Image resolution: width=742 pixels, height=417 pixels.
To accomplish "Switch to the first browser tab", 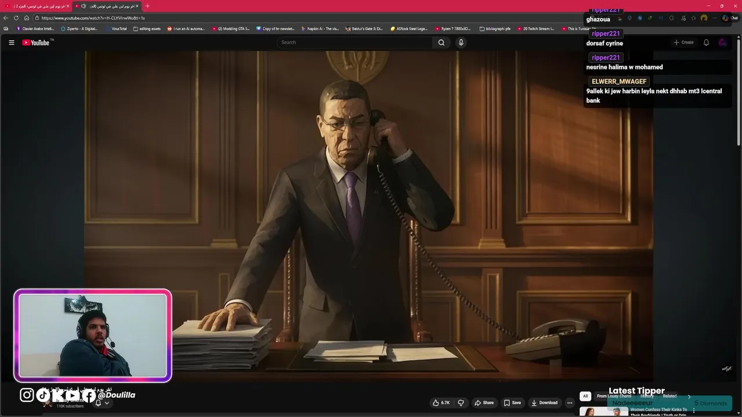I will click(37, 6).
